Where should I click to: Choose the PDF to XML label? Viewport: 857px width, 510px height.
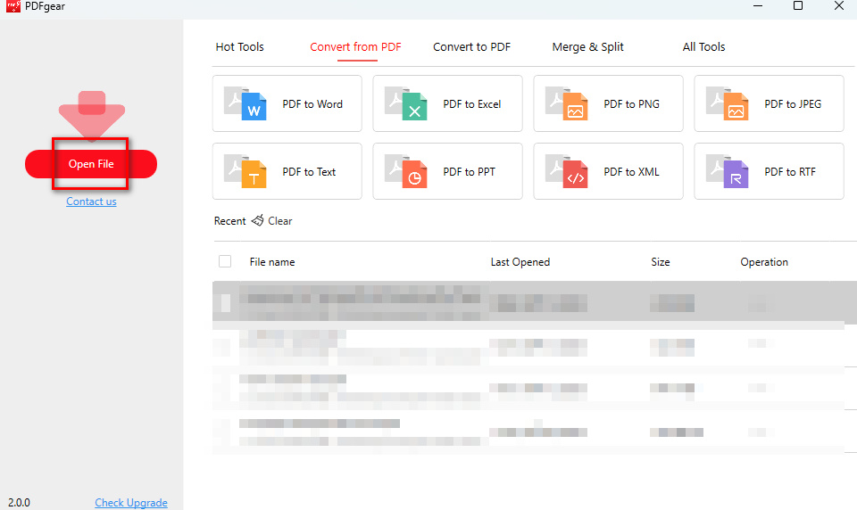point(631,171)
